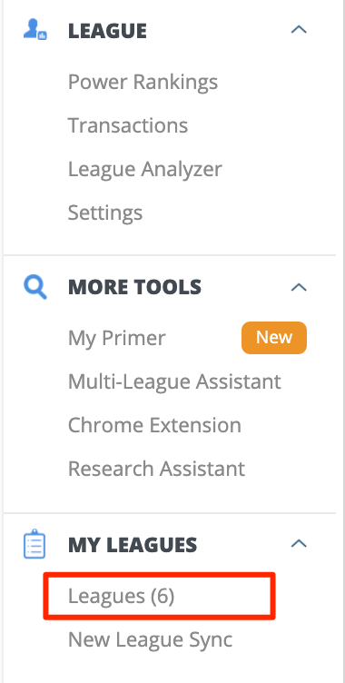Viewport: 345px width, 683px height.
Task: Click the orange New badge
Action: [x=274, y=338]
